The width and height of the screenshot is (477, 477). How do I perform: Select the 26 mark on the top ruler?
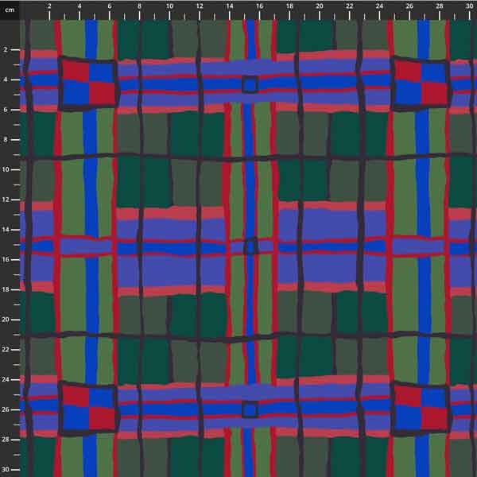tap(409, 6)
